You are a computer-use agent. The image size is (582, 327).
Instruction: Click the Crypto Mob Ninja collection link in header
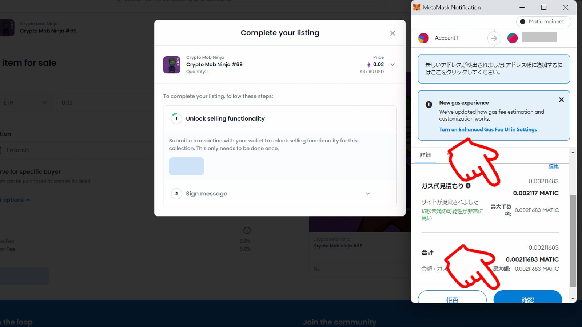39,24
